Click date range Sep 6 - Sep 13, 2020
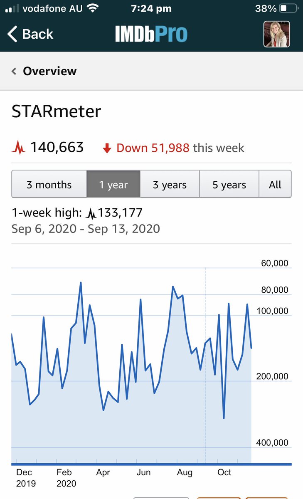 86,229
